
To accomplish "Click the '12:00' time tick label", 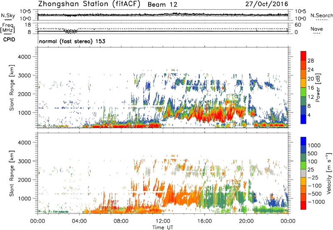I will click(163, 221).
